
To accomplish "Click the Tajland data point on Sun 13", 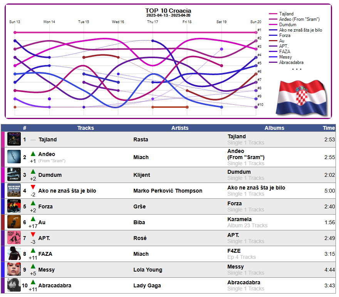I will (15, 32).
